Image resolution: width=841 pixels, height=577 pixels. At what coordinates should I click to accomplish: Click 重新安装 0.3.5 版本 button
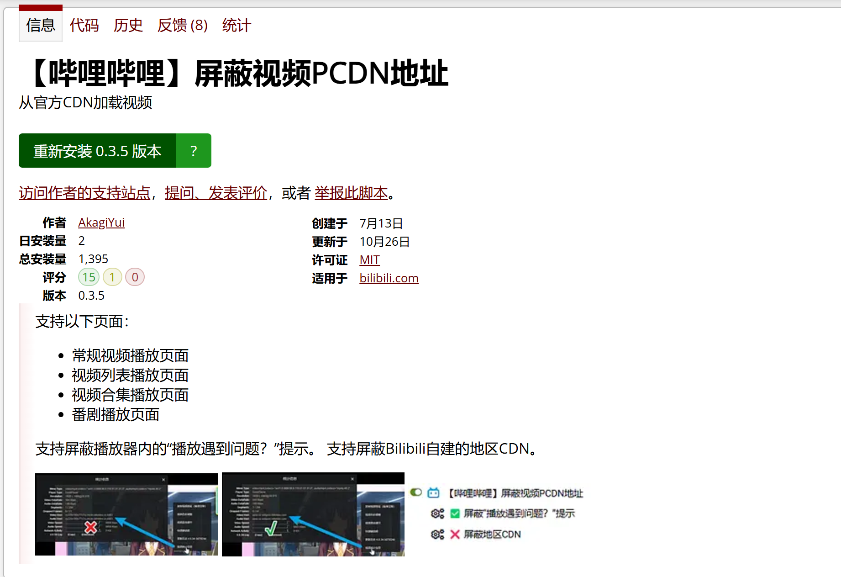tap(97, 151)
